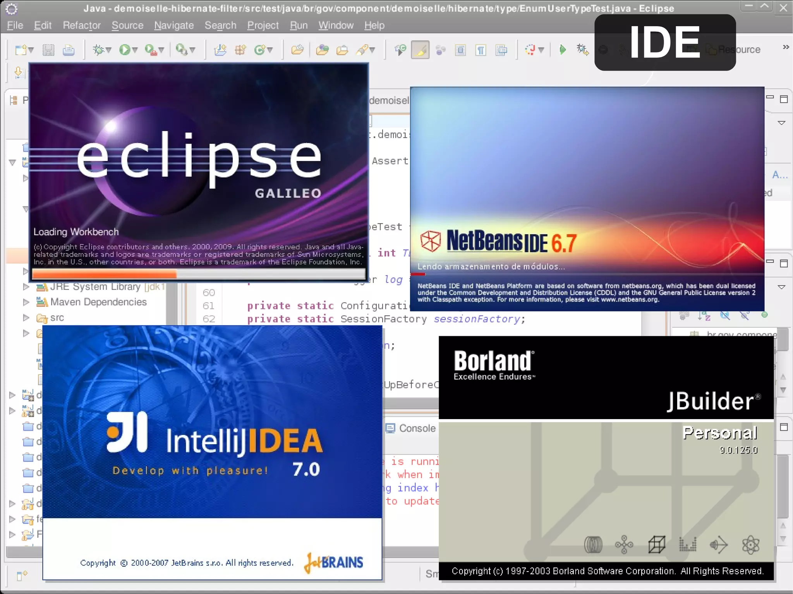Expand the src folder node
Image resolution: width=793 pixels, height=594 pixels.
[26, 317]
